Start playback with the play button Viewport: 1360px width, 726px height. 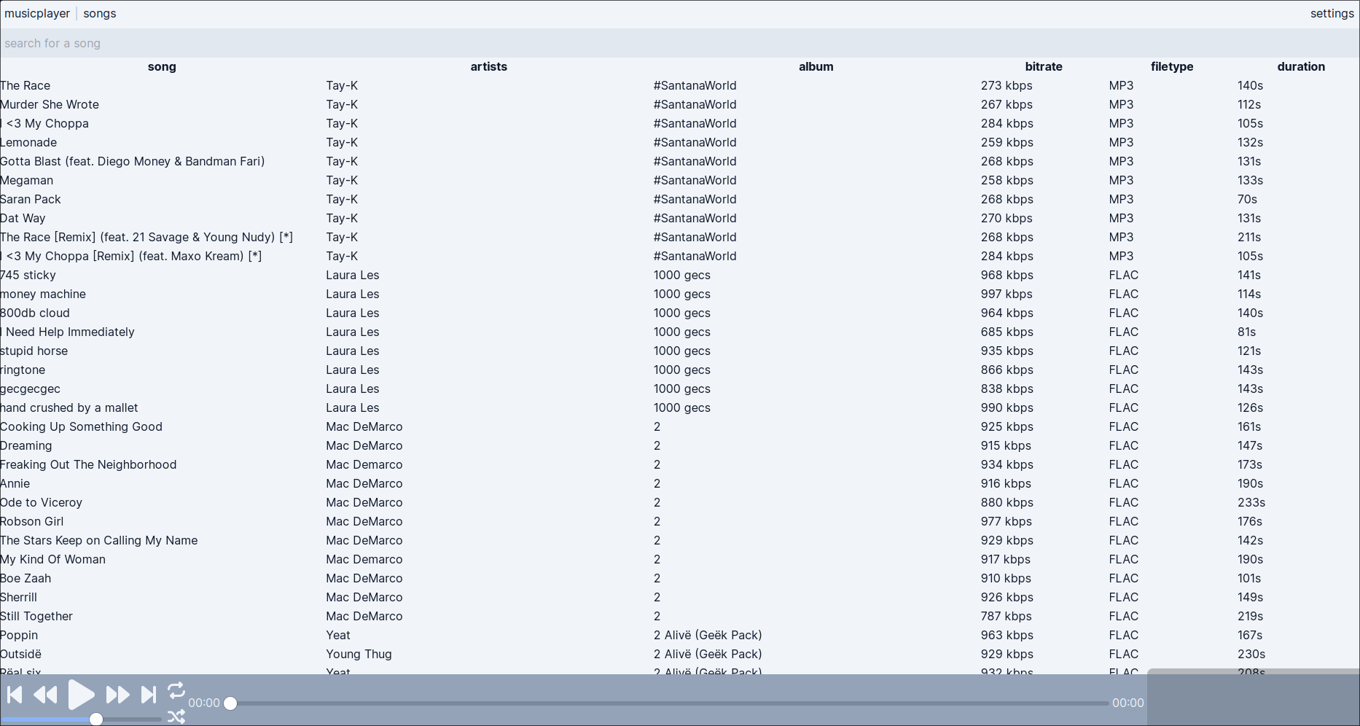(x=81, y=695)
